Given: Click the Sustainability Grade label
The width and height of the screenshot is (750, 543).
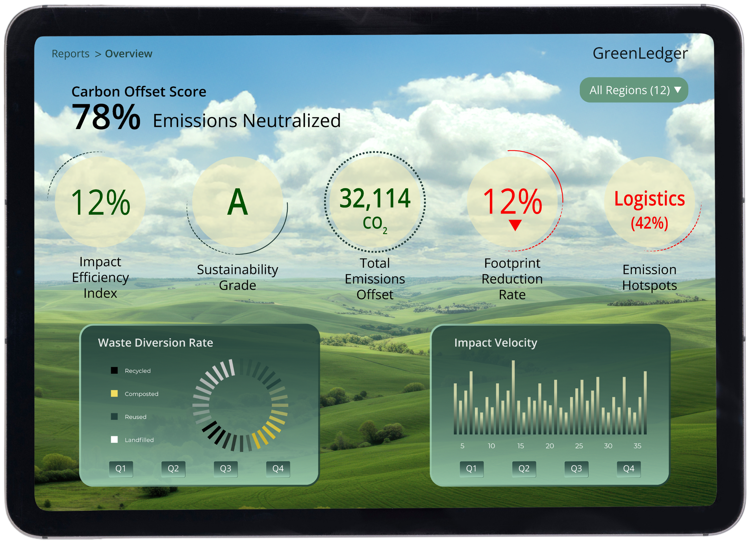Looking at the screenshot, I should tap(238, 277).
